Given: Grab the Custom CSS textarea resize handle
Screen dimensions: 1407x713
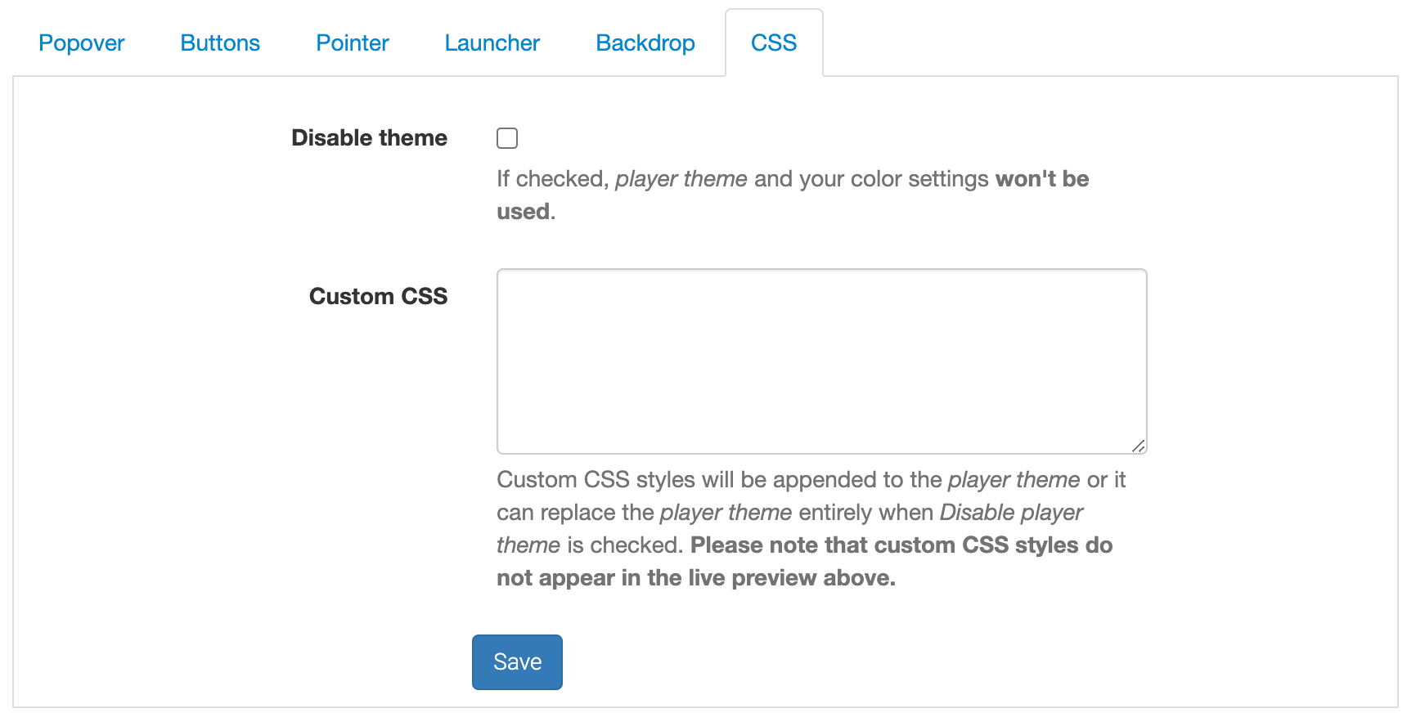Looking at the screenshot, I should tap(1138, 446).
